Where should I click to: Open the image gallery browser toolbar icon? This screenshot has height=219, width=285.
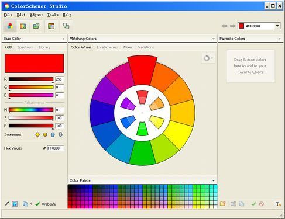36,26
